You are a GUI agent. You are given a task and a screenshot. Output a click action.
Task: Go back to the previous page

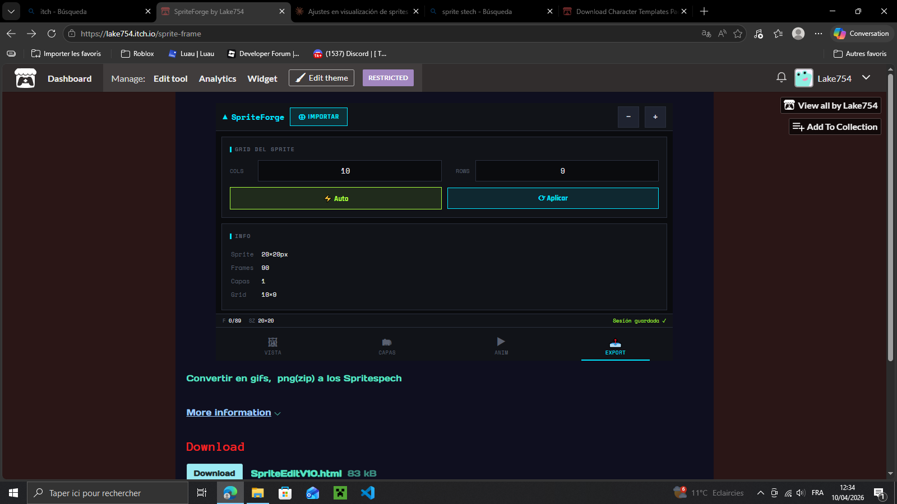pyautogui.click(x=11, y=34)
